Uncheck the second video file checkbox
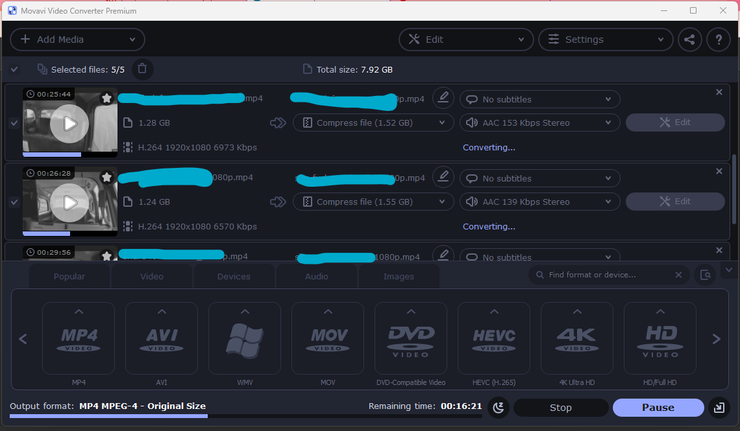The height and width of the screenshot is (431, 740). click(x=14, y=202)
